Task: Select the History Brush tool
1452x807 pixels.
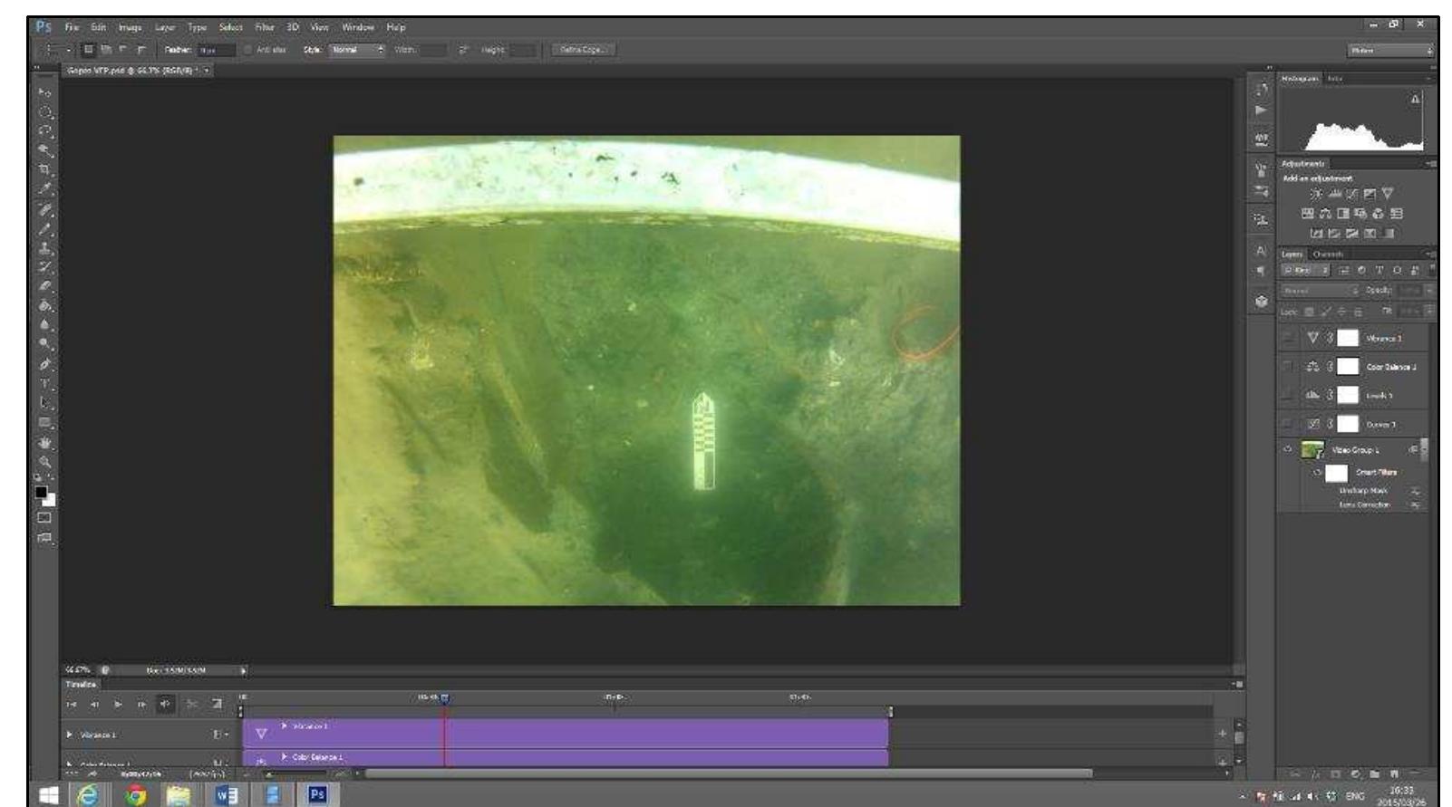Action: [x=44, y=266]
